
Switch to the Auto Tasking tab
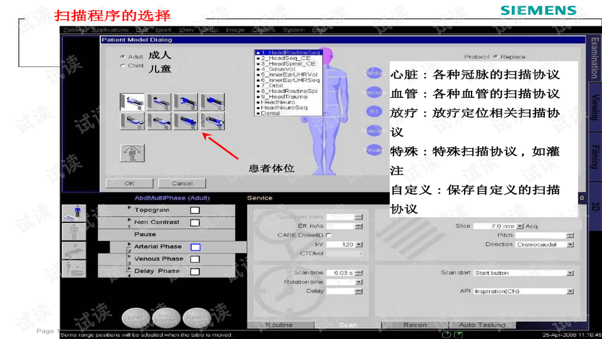482,325
